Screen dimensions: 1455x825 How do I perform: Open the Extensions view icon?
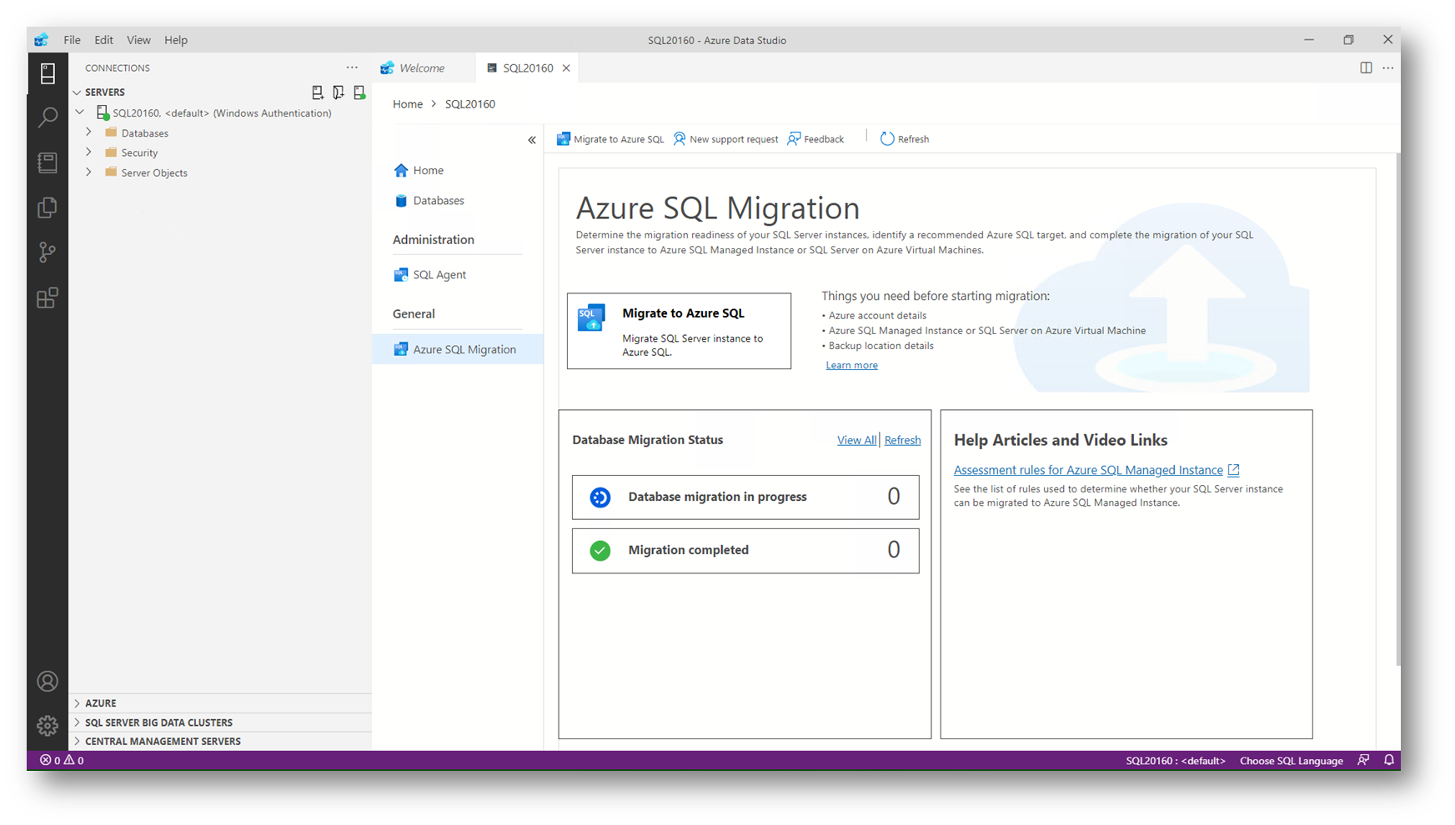pos(48,297)
